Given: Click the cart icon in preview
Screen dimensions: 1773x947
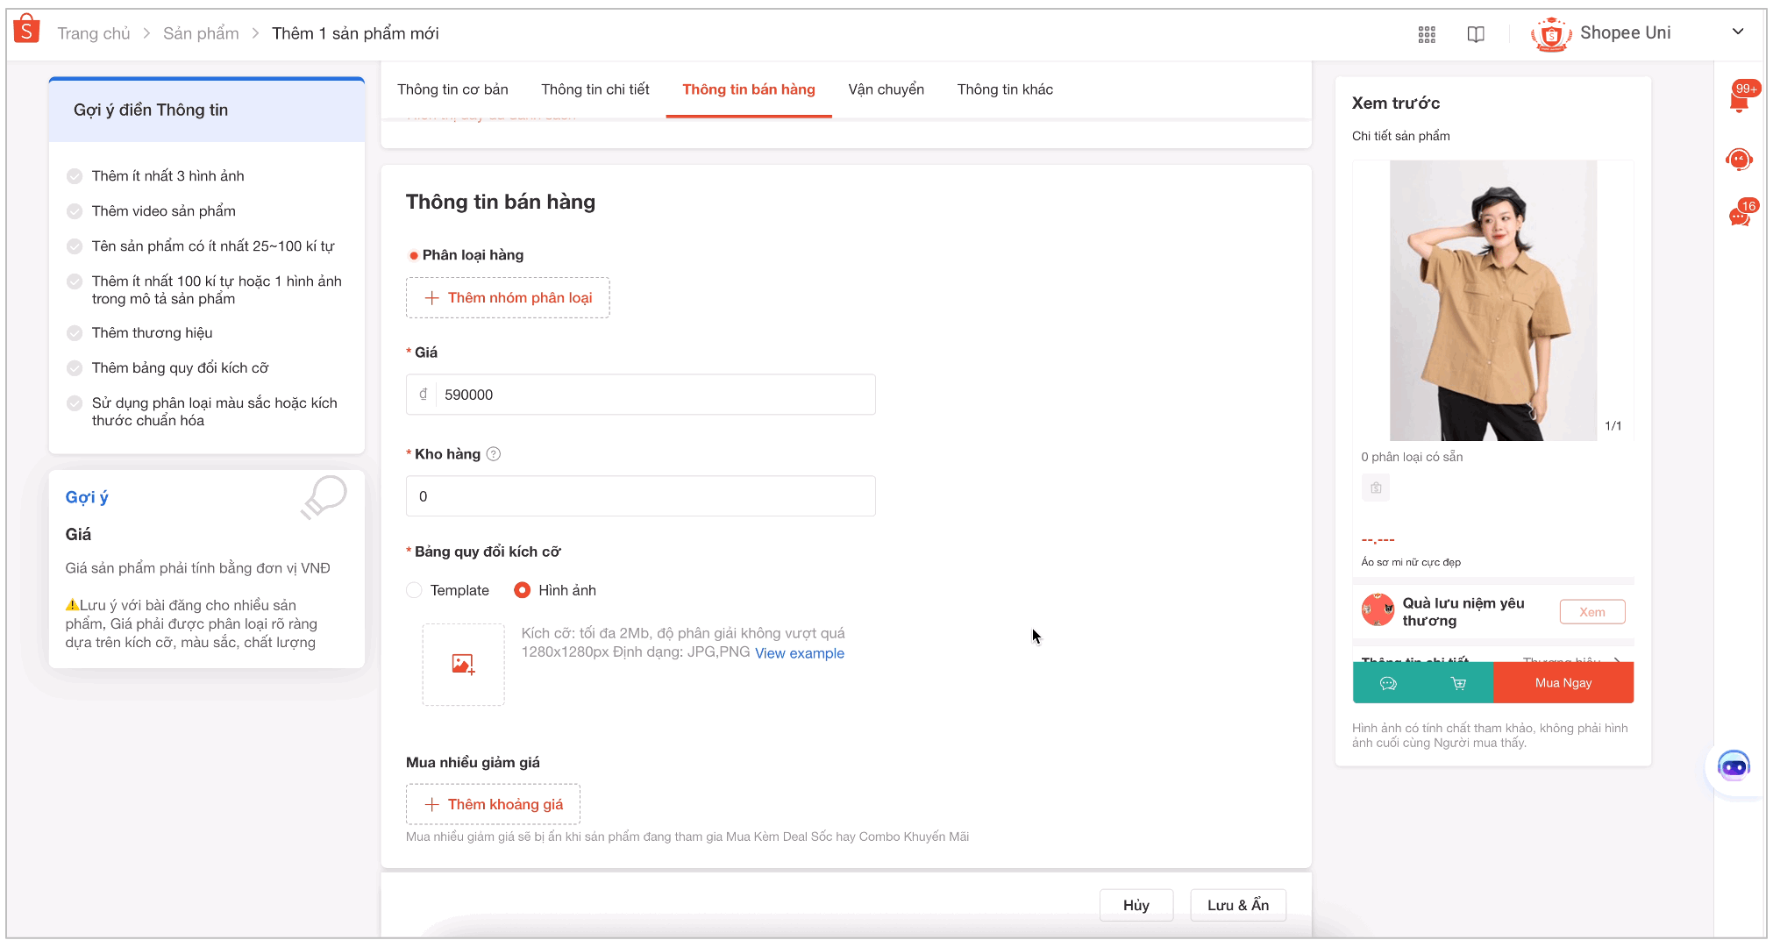Looking at the screenshot, I should [x=1458, y=683].
